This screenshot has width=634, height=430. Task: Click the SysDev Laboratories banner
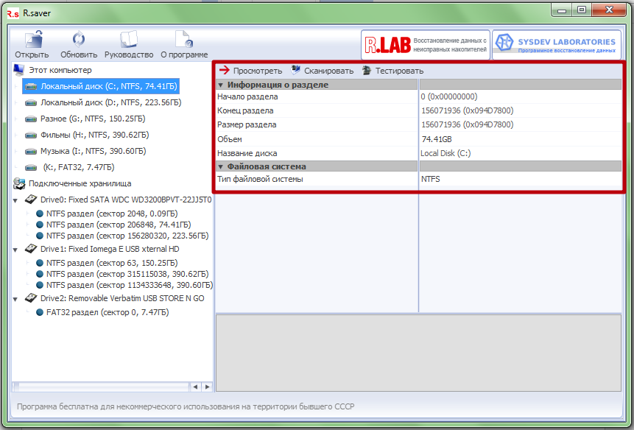coord(557,45)
